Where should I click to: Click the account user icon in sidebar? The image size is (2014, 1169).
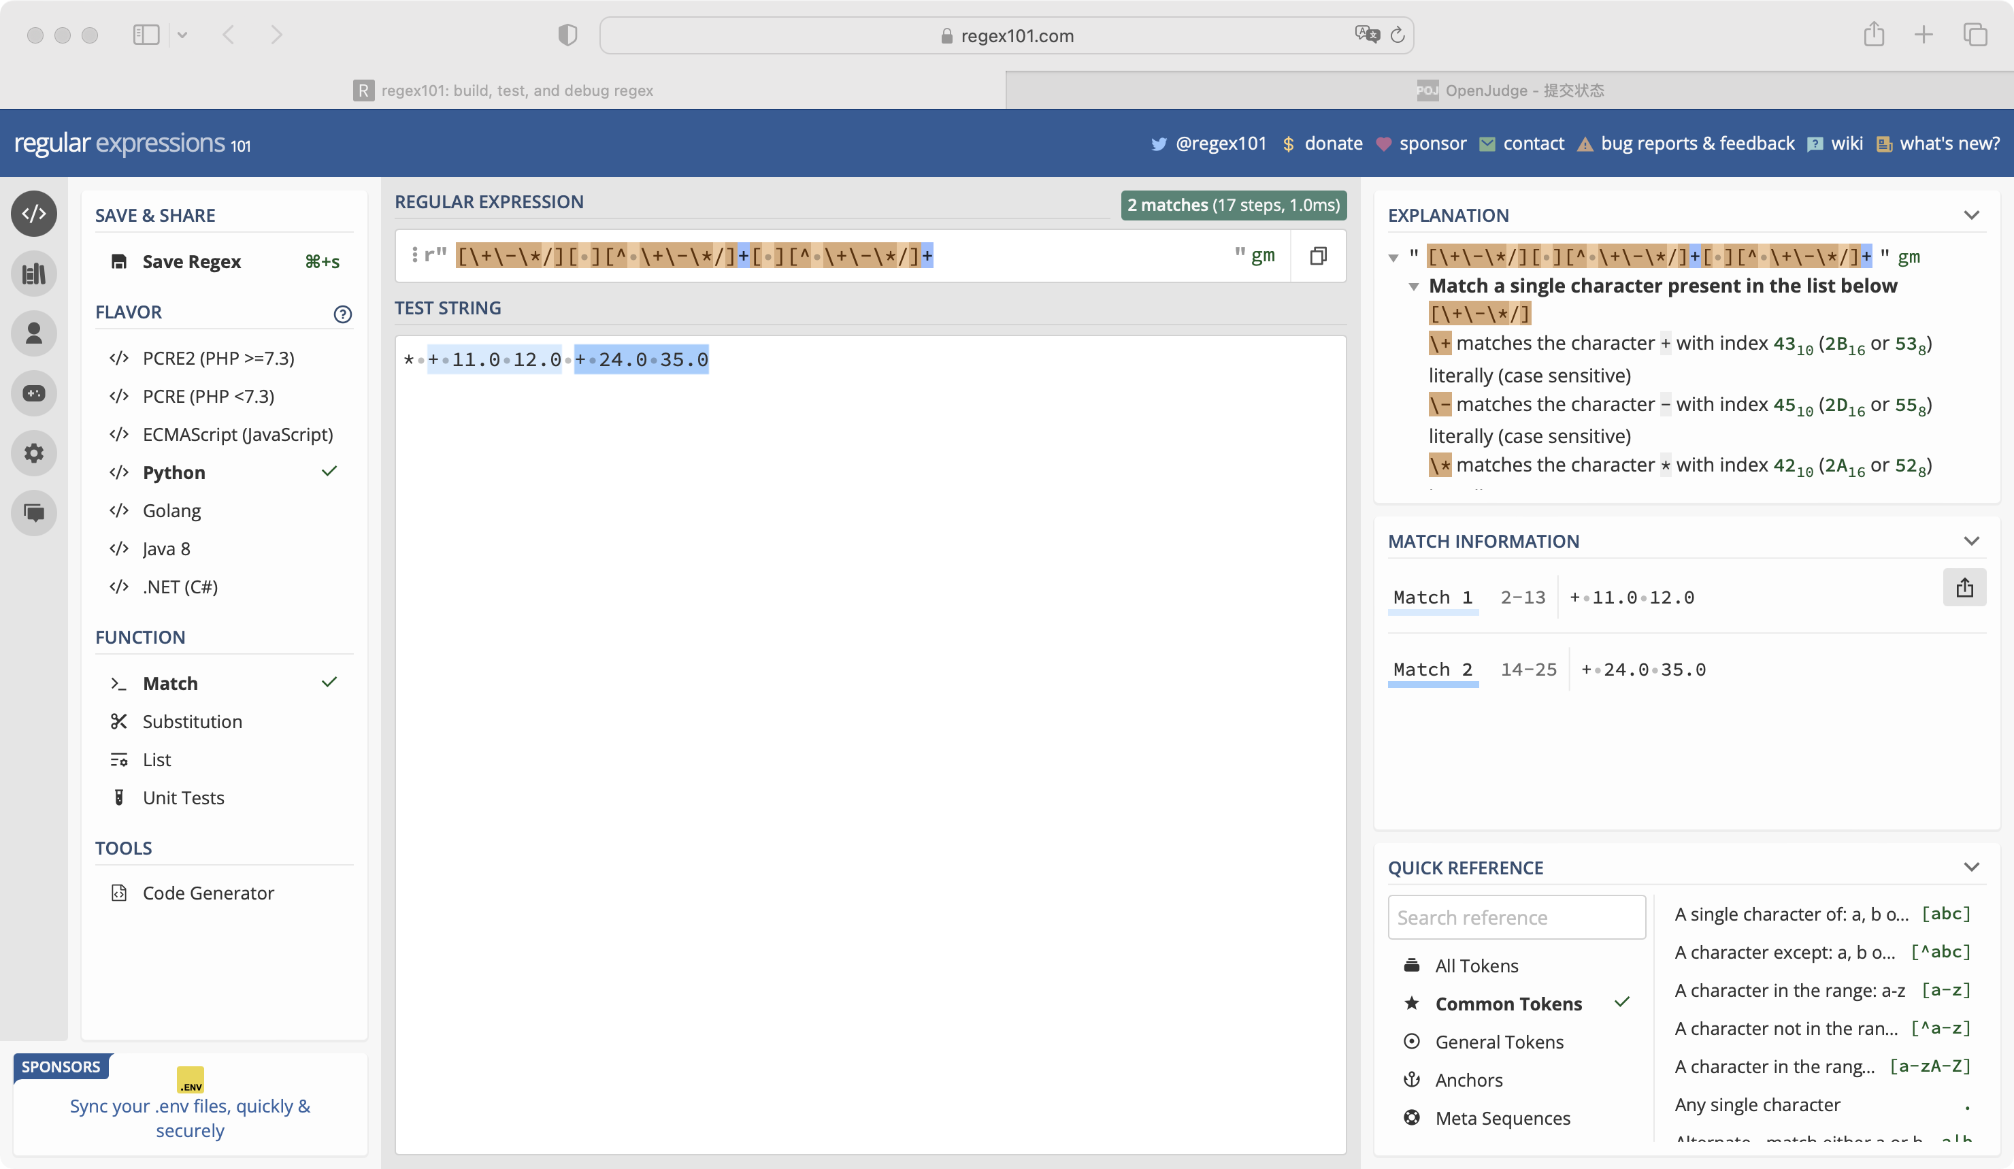[33, 333]
